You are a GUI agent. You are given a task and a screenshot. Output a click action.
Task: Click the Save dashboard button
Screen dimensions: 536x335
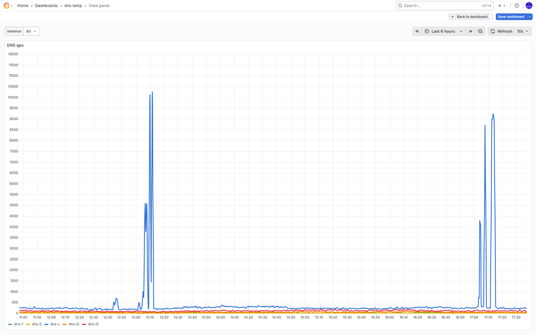point(511,17)
